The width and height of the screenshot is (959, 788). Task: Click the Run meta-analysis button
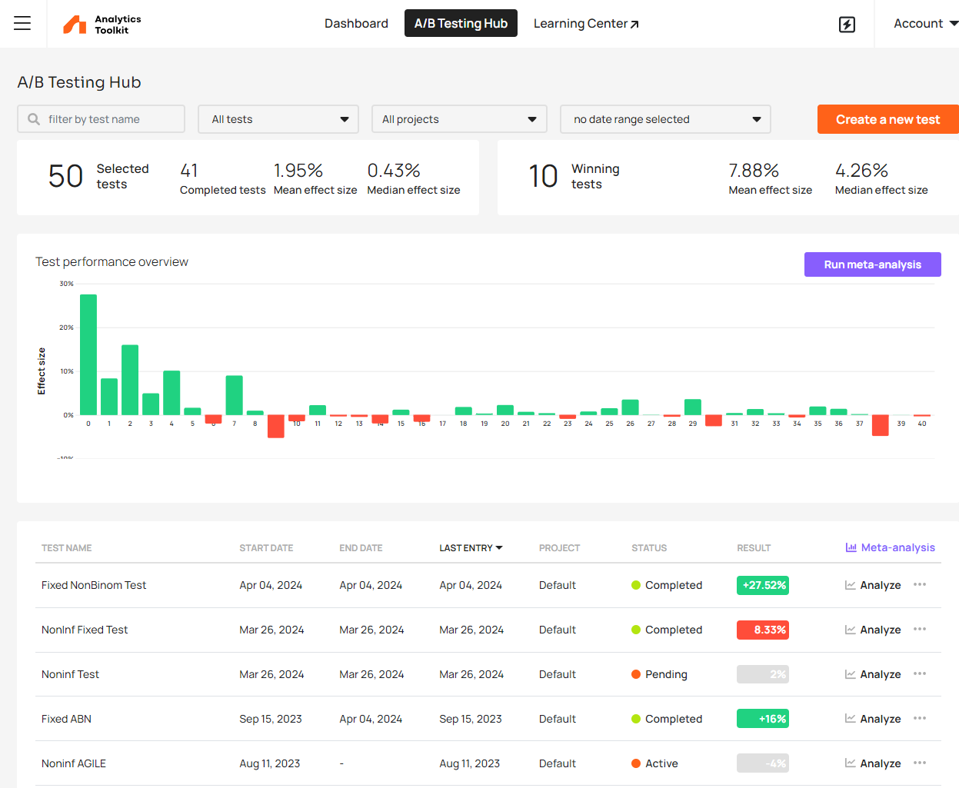point(872,264)
